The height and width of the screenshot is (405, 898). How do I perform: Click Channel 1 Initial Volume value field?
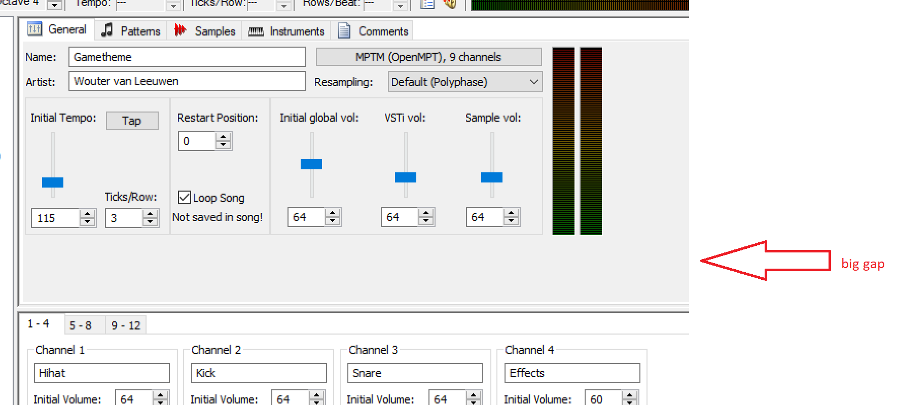(x=134, y=398)
